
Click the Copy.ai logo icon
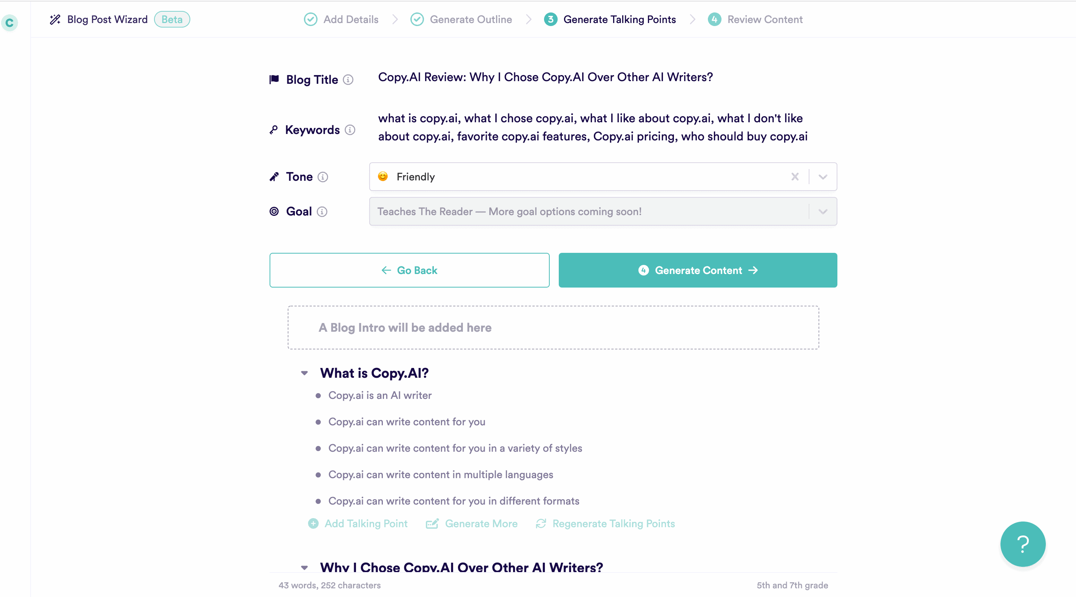click(9, 23)
